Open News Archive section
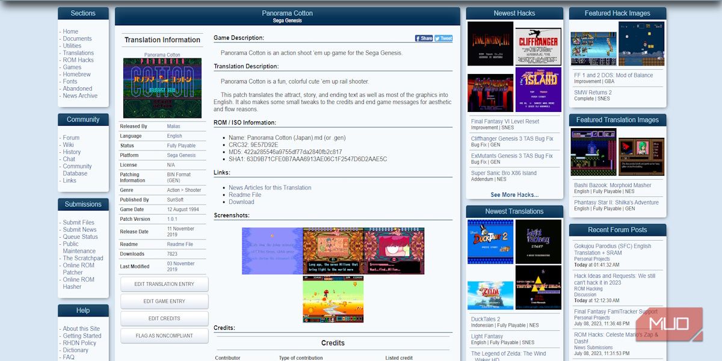Viewport: 722px width, 361px height. click(80, 96)
